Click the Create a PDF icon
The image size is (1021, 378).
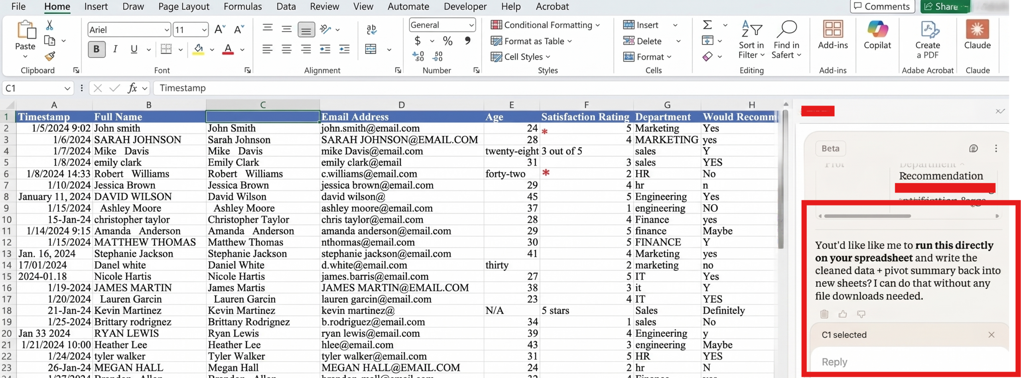pos(929,29)
